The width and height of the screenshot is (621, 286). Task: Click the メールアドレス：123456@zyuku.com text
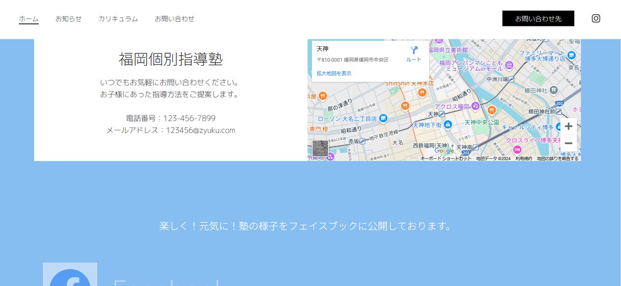[x=171, y=130]
